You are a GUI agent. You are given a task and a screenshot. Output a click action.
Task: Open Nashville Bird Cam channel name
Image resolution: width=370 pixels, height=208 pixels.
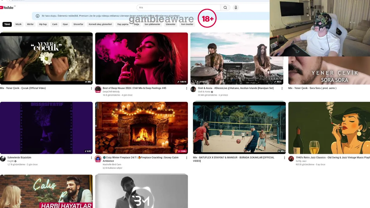(x=112, y=165)
